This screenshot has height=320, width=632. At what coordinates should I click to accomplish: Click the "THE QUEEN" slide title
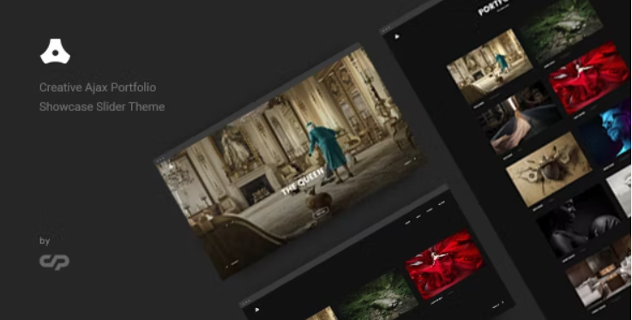click(x=303, y=182)
